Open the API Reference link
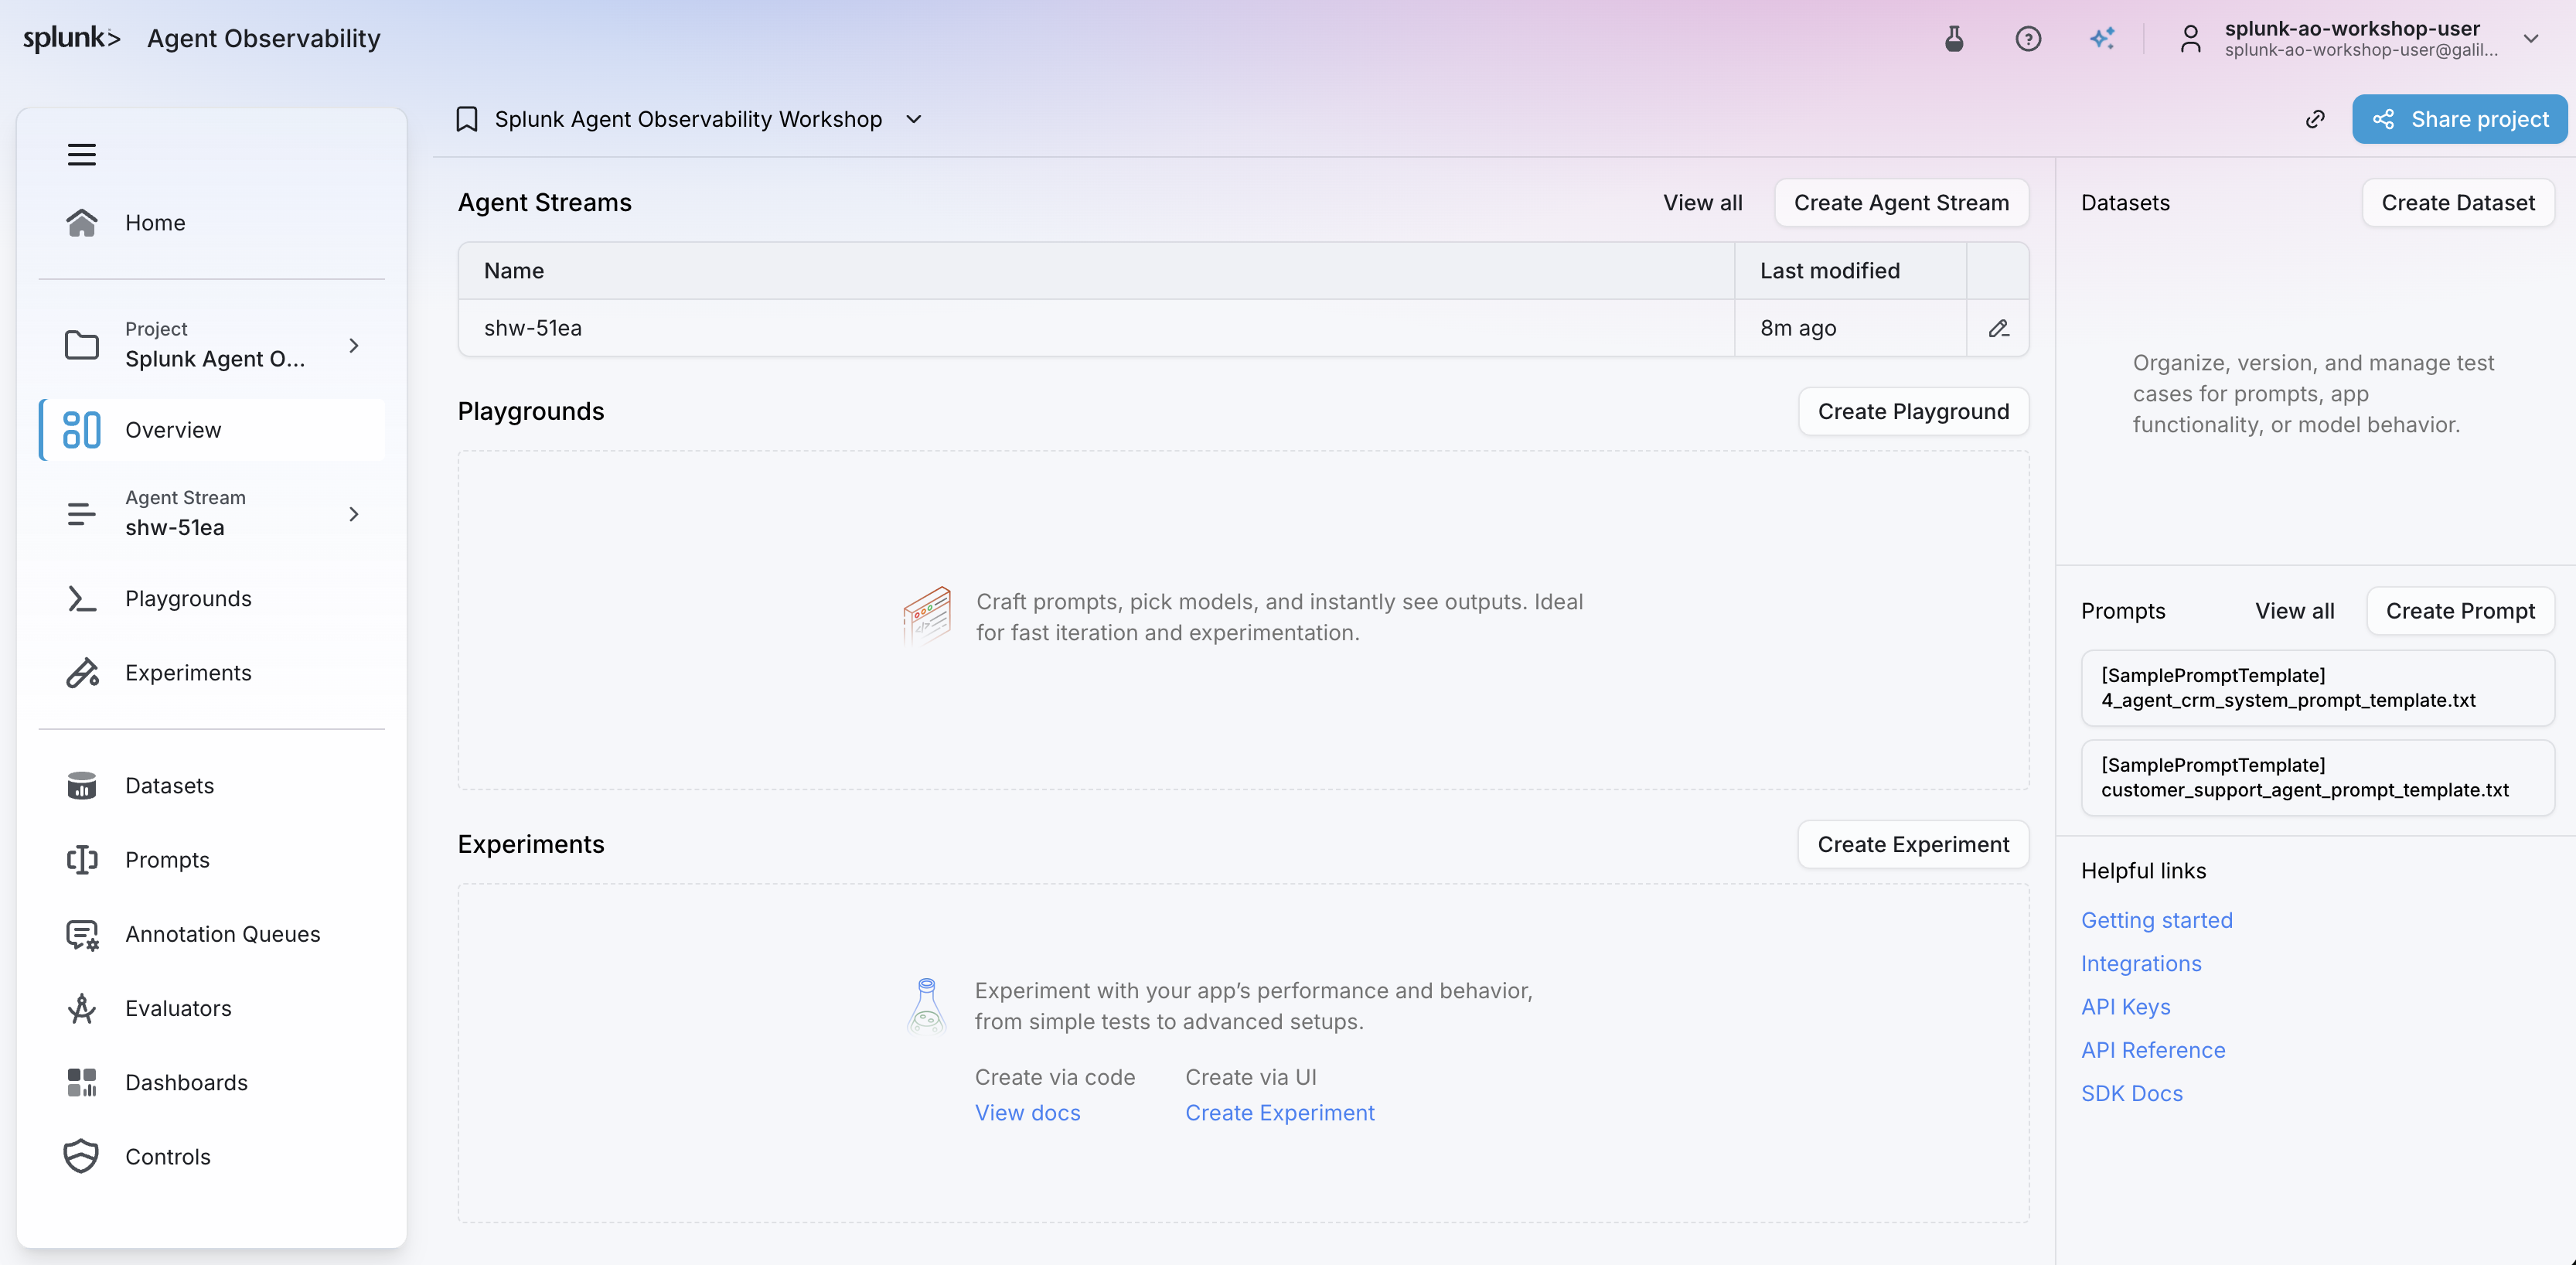Image resolution: width=2576 pixels, height=1265 pixels. coord(2153,1050)
